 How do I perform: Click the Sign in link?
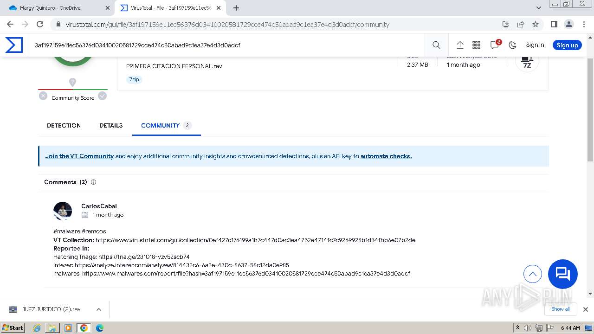tap(535, 45)
